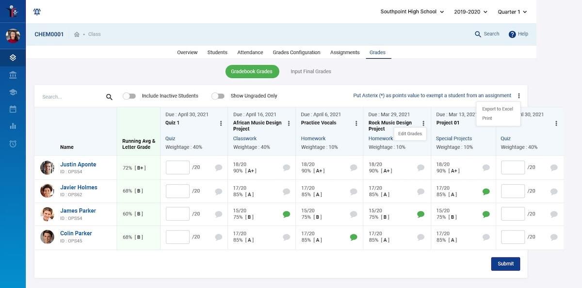Viewport: 582px width, 288px height.
Task: Click the Submit button
Action: click(x=505, y=264)
